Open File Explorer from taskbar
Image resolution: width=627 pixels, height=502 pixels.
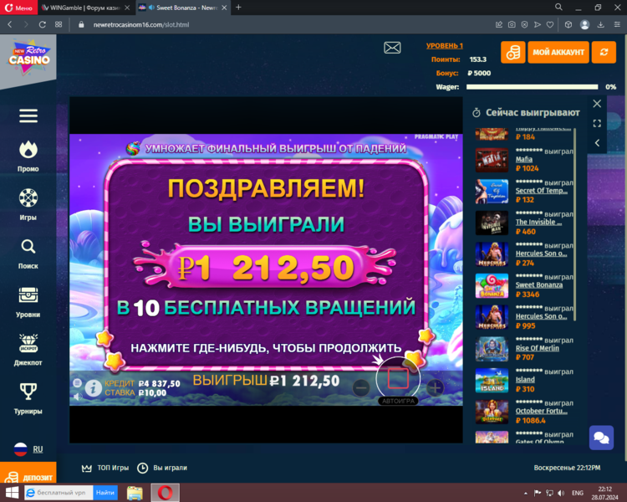(135, 493)
